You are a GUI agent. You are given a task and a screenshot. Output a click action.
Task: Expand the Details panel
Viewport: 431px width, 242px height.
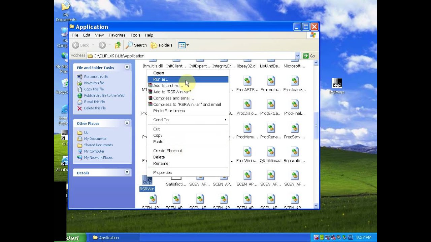click(x=127, y=172)
